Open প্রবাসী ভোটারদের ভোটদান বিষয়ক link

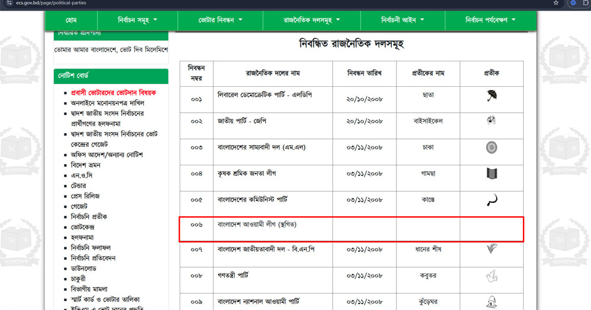pos(113,93)
